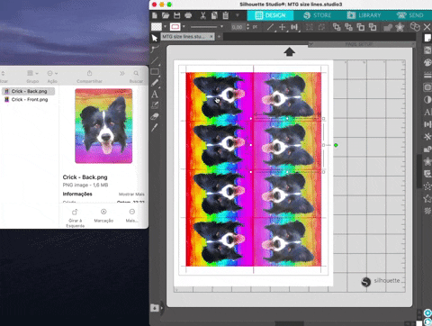Open the center align cross tool

pos(283,27)
